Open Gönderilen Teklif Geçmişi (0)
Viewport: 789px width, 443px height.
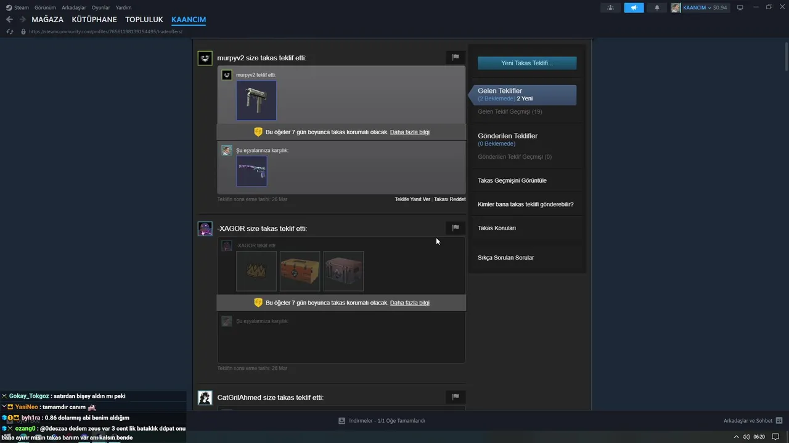515,157
